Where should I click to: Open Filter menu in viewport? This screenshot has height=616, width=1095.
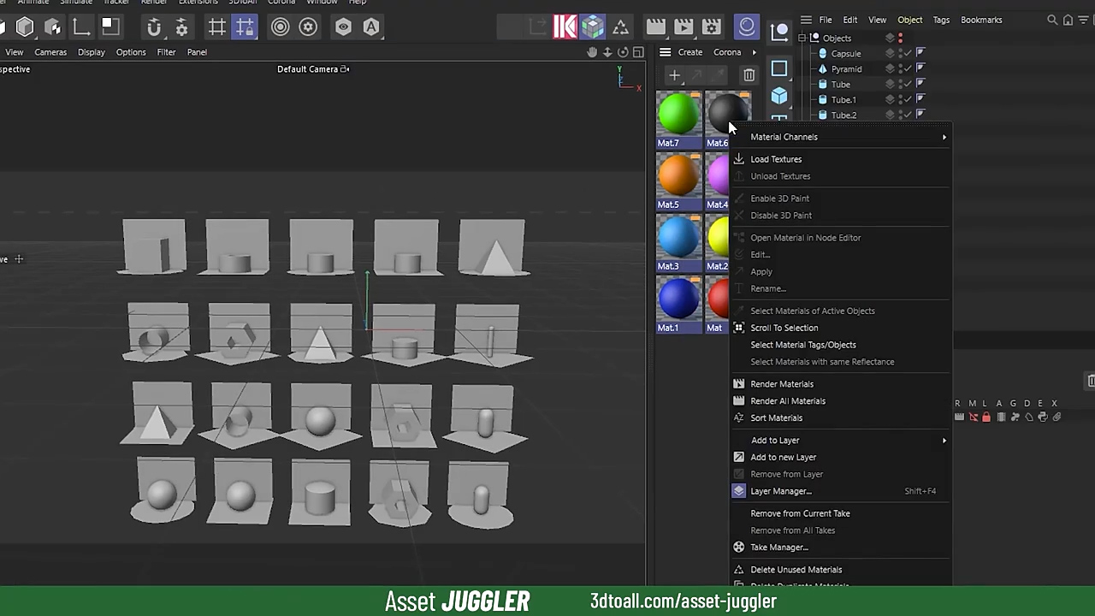click(x=166, y=52)
